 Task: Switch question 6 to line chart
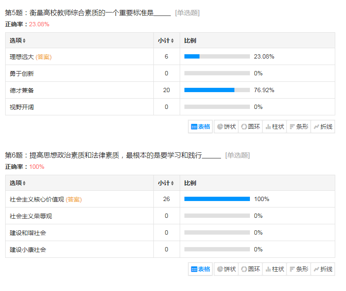[323, 269]
